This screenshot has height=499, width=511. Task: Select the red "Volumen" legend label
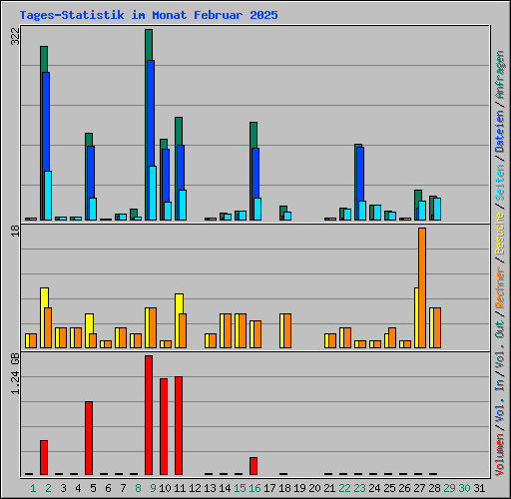click(500, 454)
